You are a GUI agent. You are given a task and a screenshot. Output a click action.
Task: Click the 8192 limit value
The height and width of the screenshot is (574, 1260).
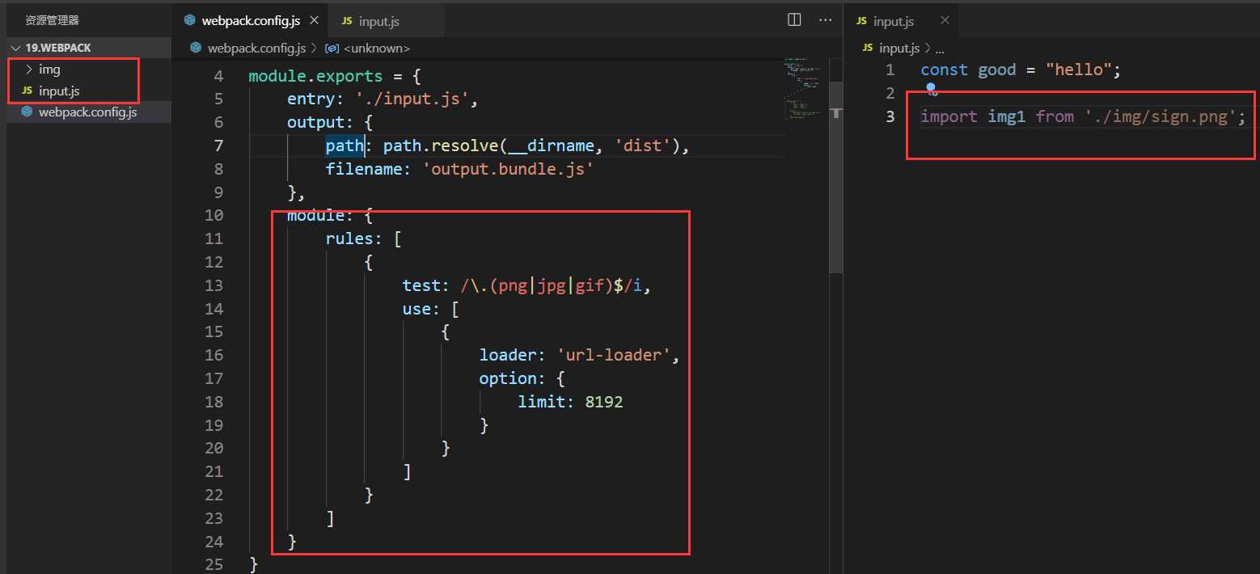(x=604, y=402)
